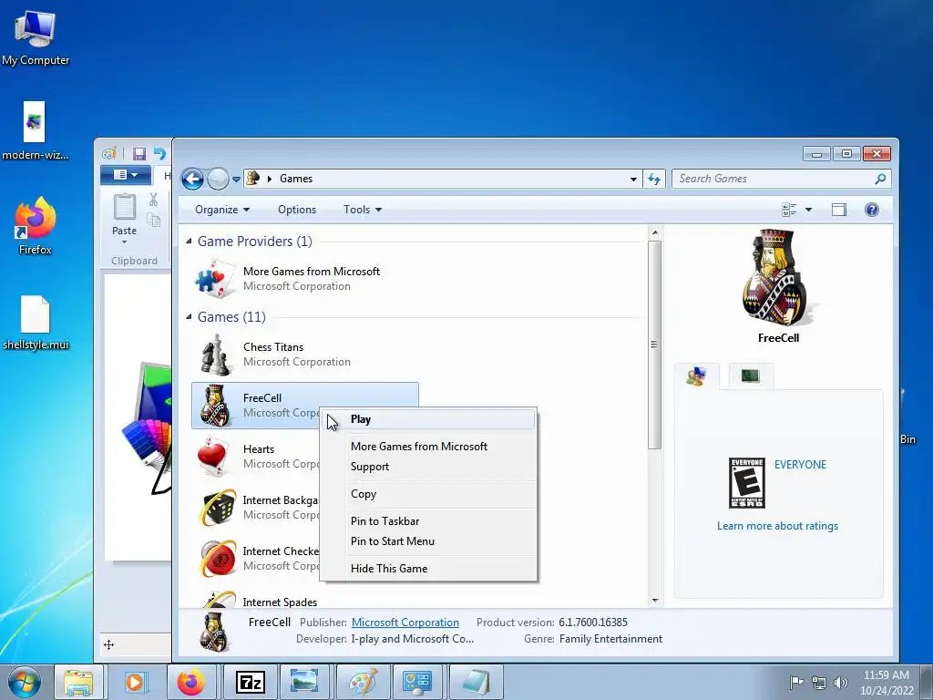Viewport: 933px width, 700px height.
Task: Click the Refresh button in address bar
Action: 654,180
